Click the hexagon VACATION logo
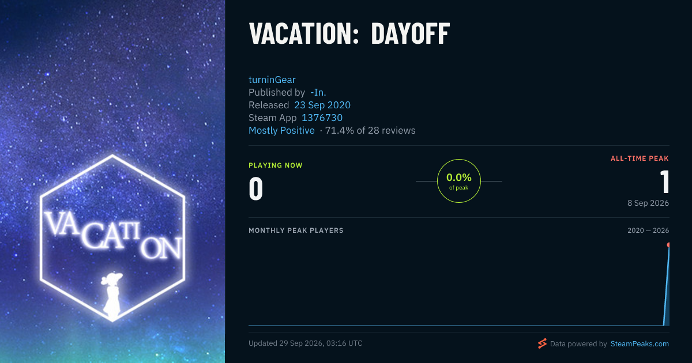692x363 pixels. (x=112, y=237)
